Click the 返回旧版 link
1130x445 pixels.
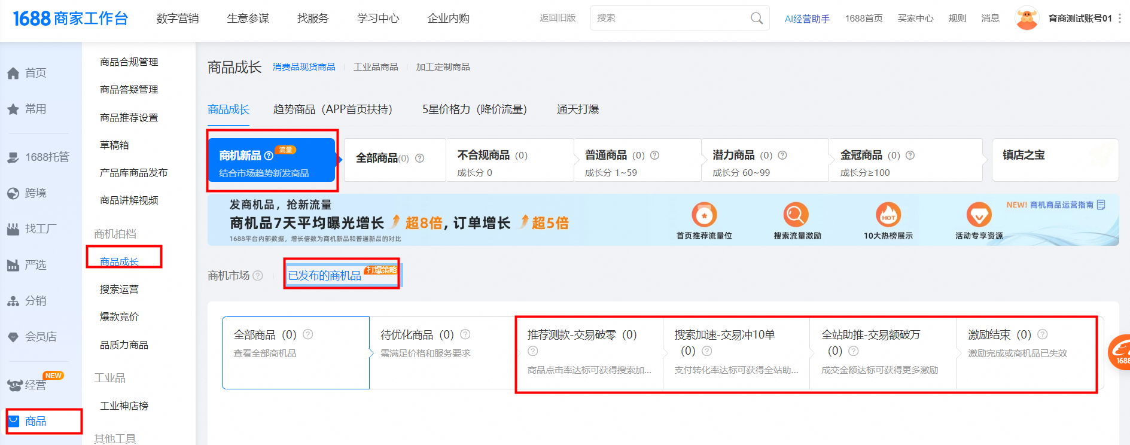558,18
